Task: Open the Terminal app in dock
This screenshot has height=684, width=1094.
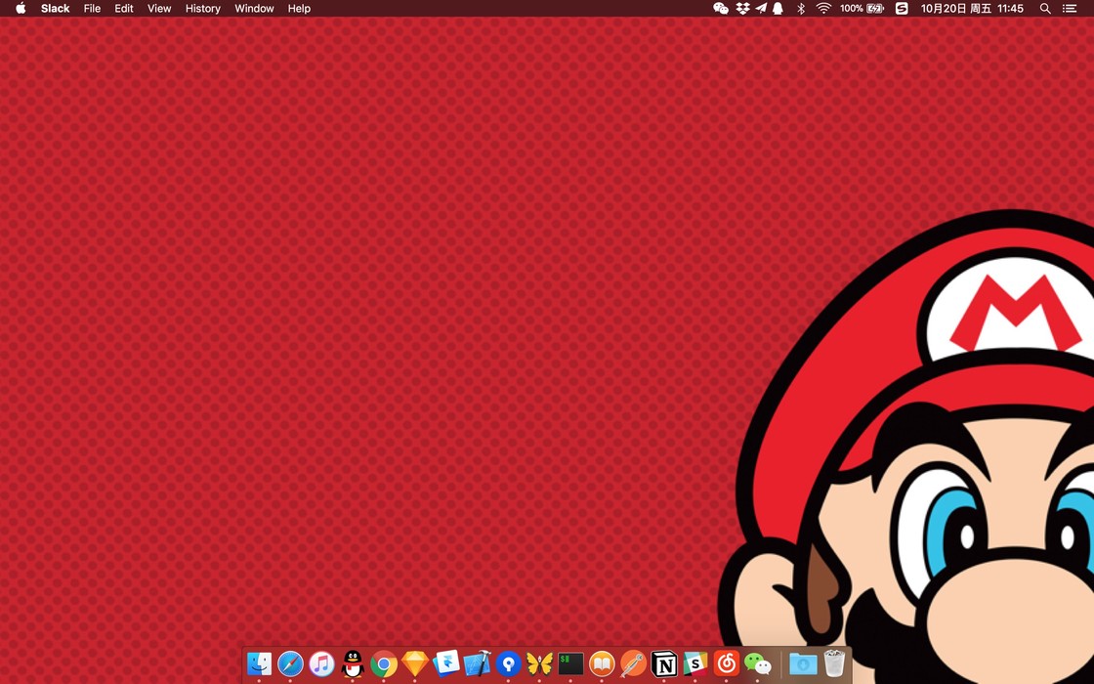Action: [570, 664]
